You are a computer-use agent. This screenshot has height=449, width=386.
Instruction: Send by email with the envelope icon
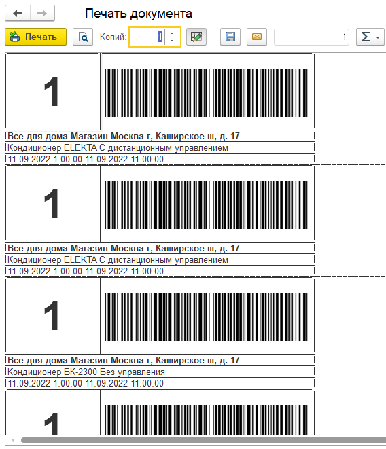(257, 37)
